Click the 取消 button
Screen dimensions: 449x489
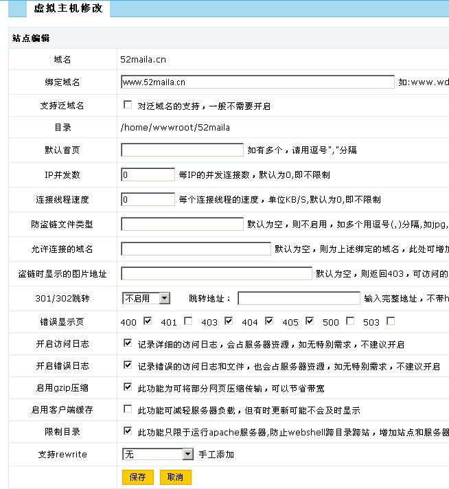pyautogui.click(x=176, y=477)
